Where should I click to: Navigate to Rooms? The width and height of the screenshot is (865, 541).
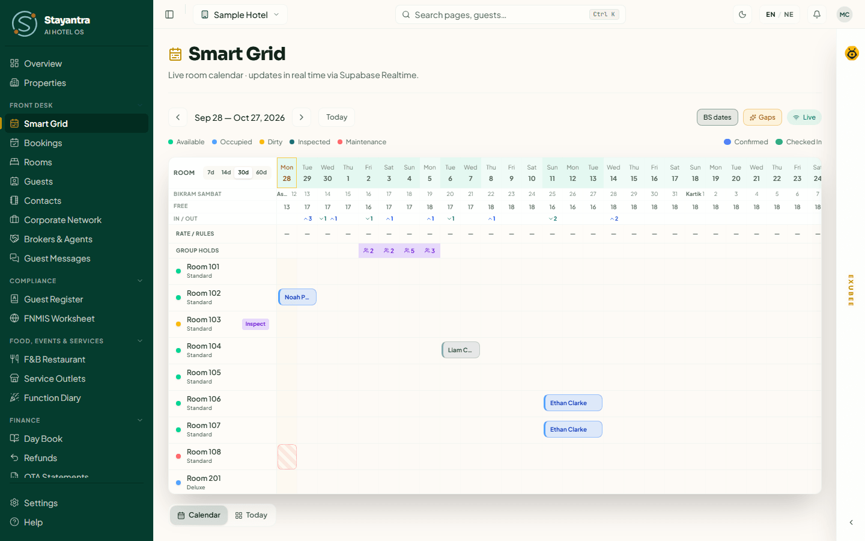pyautogui.click(x=76, y=162)
